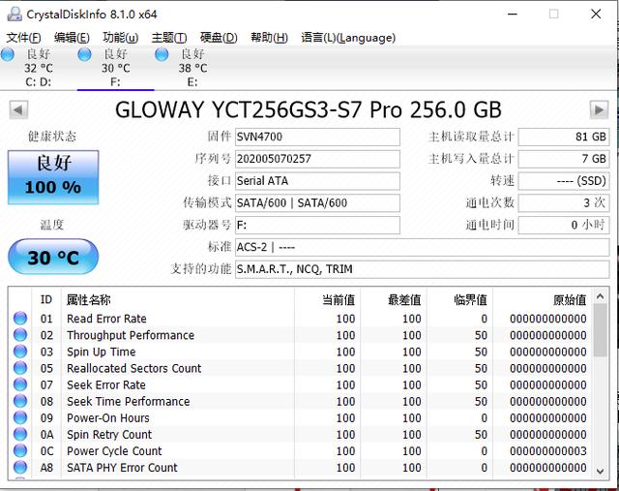This screenshot has height=491, width=619.
Task: Open the 文件(F) menu
Action: pyautogui.click(x=23, y=38)
